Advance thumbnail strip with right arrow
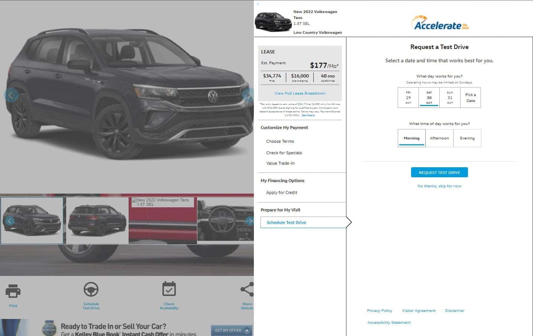 click(250, 221)
